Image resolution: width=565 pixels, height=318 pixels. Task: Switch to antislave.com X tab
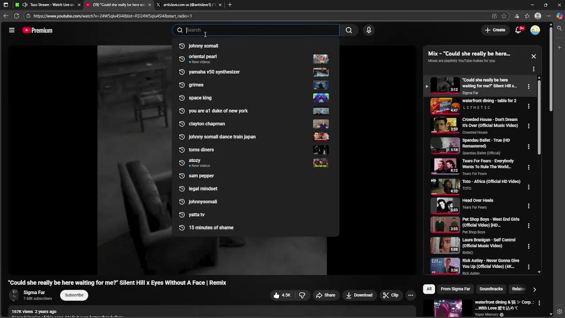tap(190, 5)
